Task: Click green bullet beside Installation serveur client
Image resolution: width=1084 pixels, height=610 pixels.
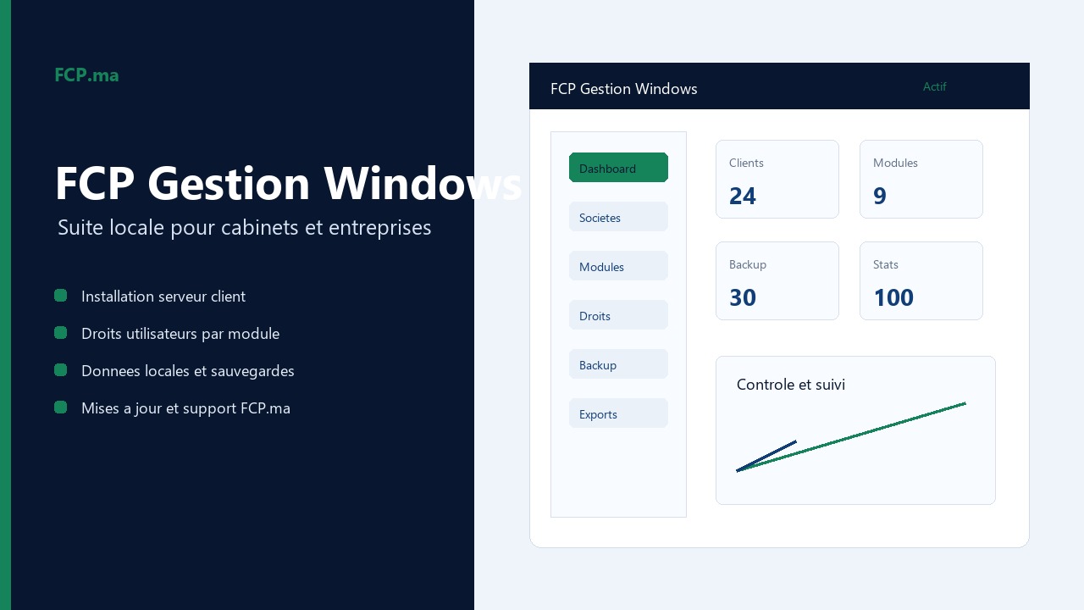Action: pos(60,296)
